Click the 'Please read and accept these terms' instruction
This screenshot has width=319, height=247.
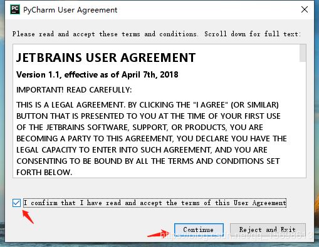point(157,34)
